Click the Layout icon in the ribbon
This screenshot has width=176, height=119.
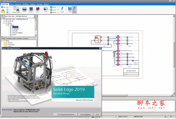pyautogui.click(x=51, y=10)
